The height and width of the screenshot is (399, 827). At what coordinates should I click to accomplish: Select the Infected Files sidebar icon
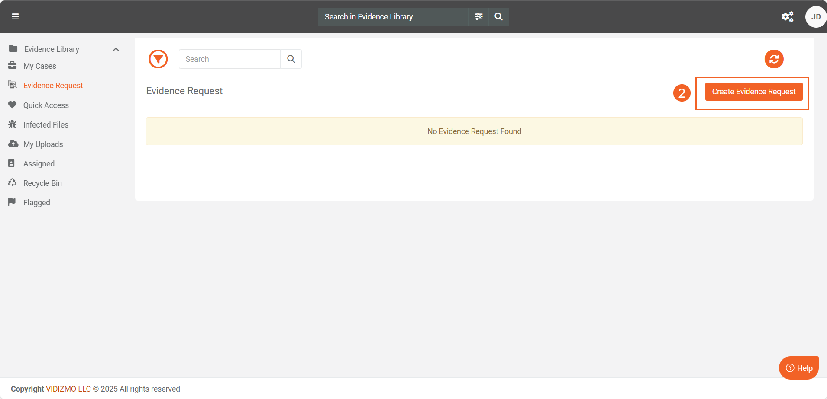13,124
